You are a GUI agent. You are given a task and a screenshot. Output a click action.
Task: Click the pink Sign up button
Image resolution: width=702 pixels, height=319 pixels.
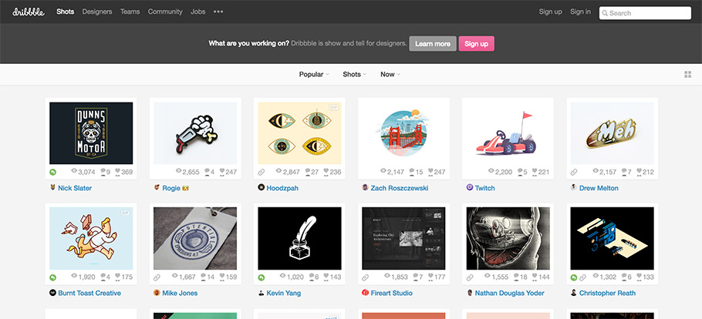click(476, 44)
